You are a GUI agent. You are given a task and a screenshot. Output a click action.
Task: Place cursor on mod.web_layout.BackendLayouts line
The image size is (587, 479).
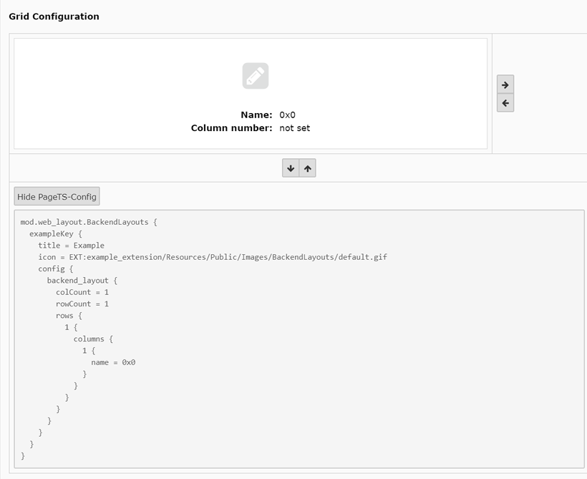(x=89, y=222)
